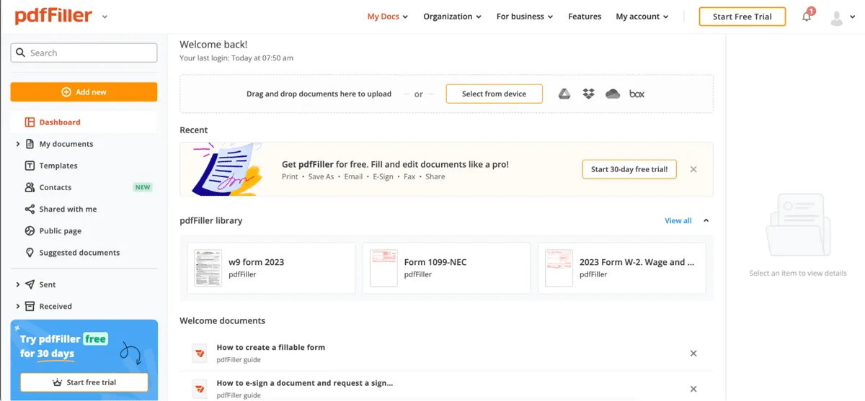The image size is (865, 401).
Task: Upload from Google Drive icon
Action: click(564, 94)
